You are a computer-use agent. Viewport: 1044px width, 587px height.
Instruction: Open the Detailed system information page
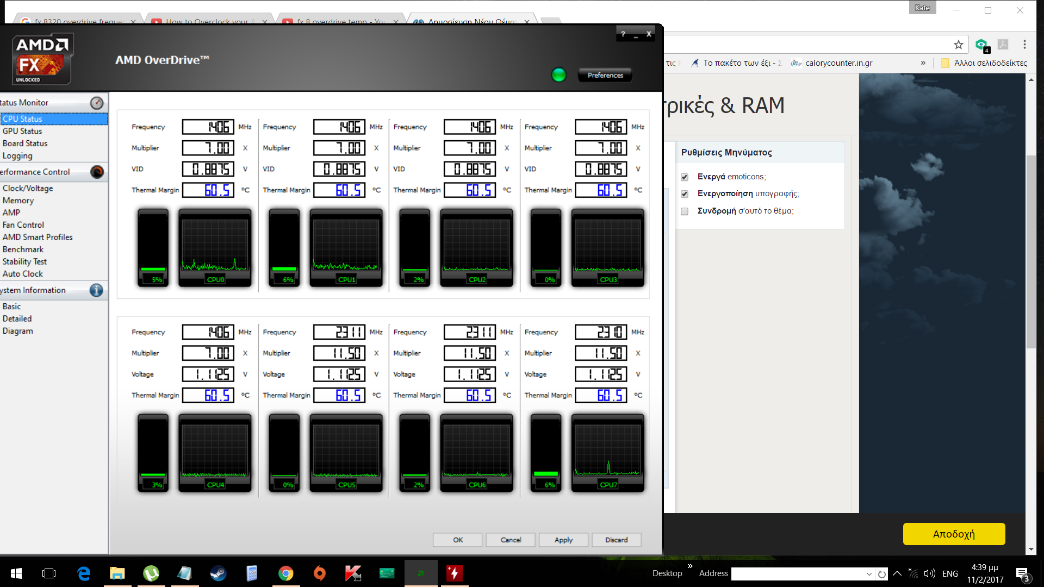17,319
